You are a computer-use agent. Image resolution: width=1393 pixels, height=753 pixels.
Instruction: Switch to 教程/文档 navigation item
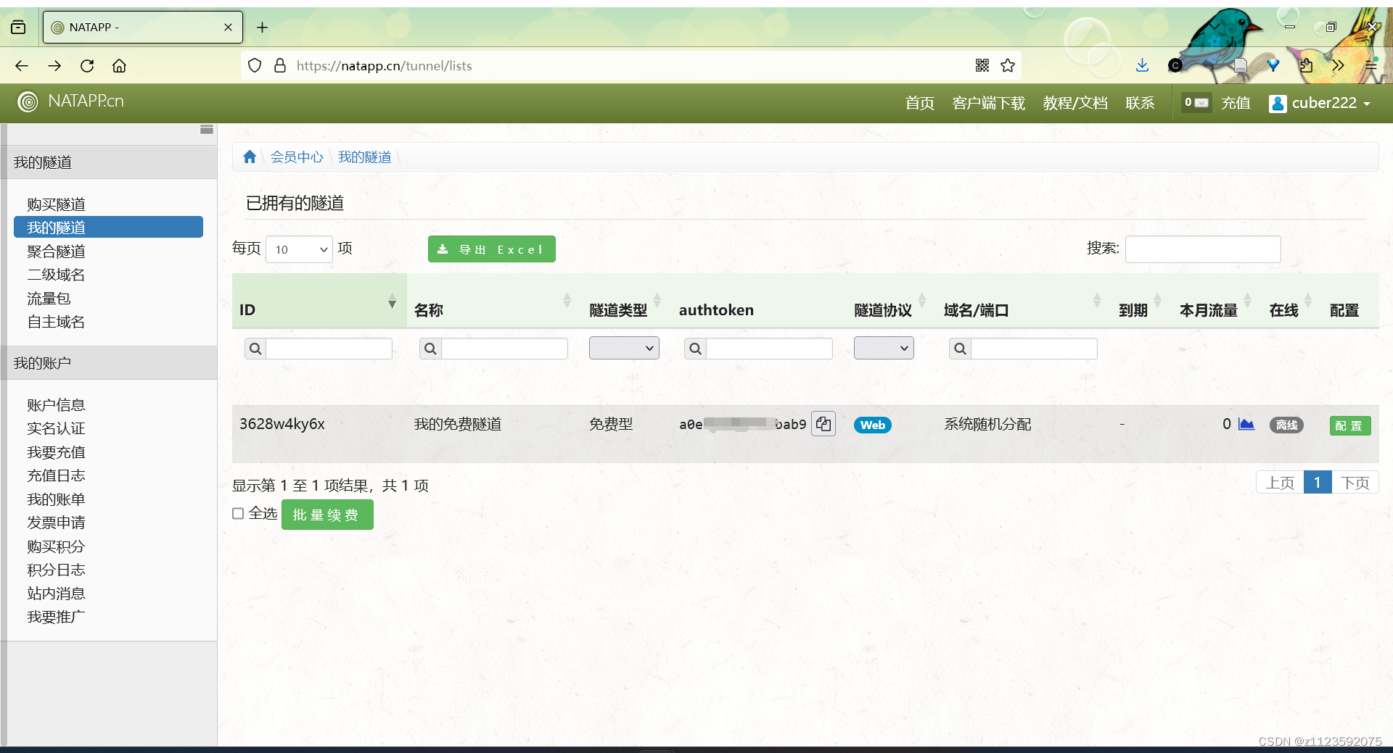[x=1074, y=103]
